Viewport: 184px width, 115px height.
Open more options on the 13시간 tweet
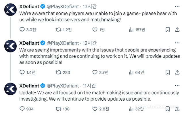tap(177, 6)
